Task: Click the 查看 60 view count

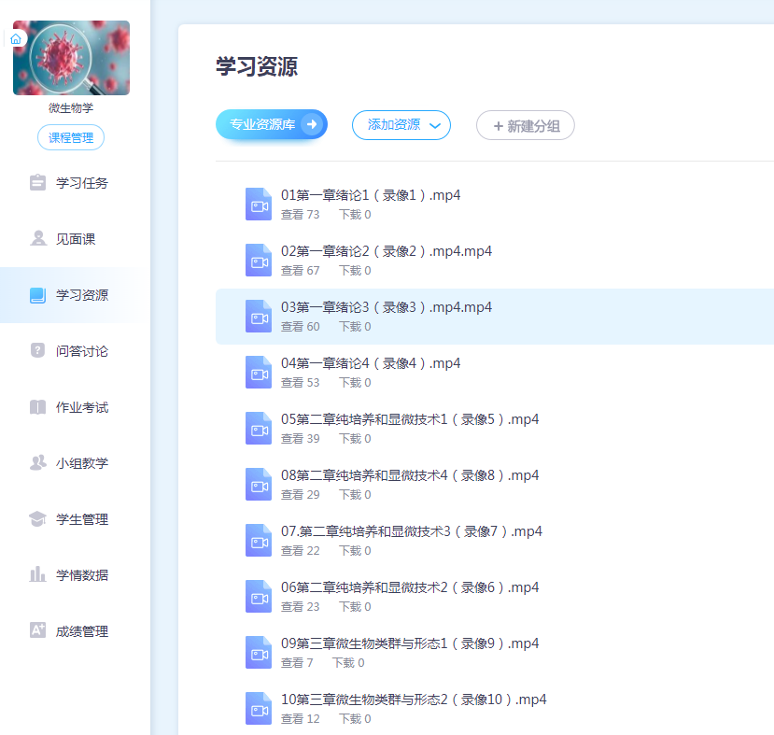Action: (300, 327)
